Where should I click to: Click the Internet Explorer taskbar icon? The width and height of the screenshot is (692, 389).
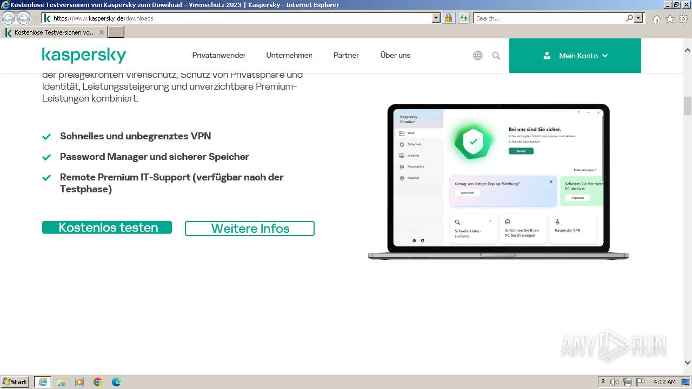[43, 382]
